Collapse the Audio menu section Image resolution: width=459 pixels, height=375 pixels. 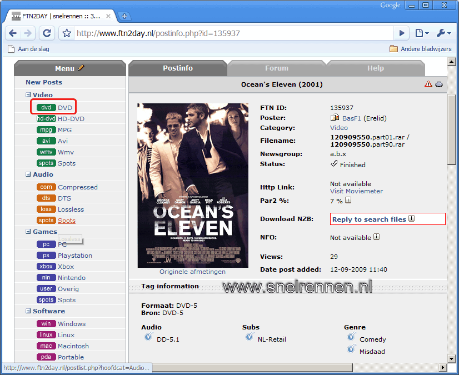pos(28,174)
